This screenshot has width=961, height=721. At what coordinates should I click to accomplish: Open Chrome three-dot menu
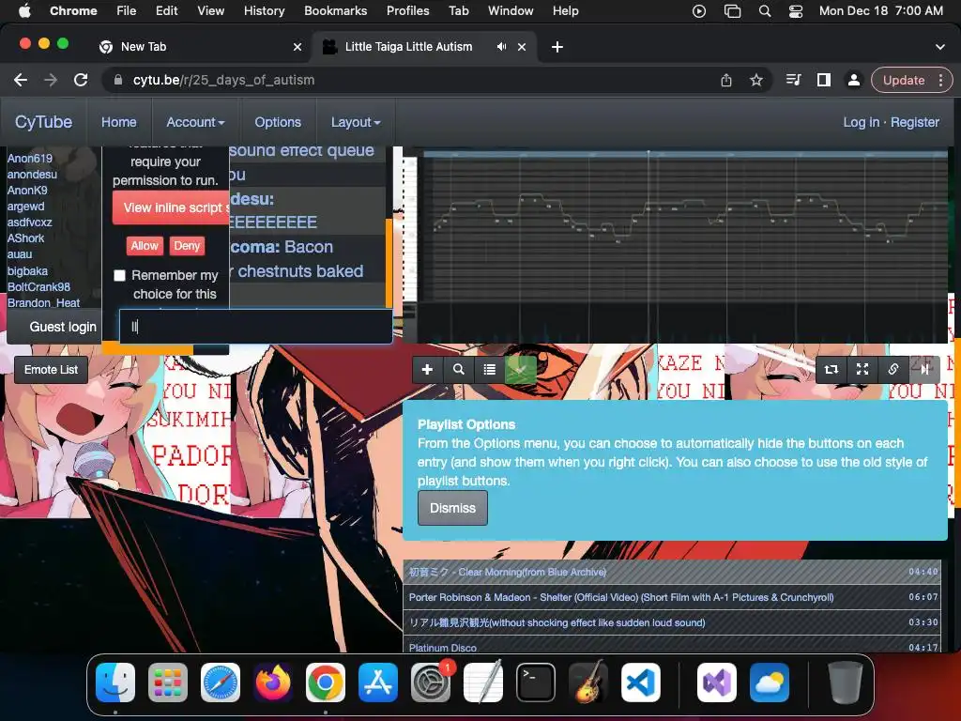coord(940,80)
